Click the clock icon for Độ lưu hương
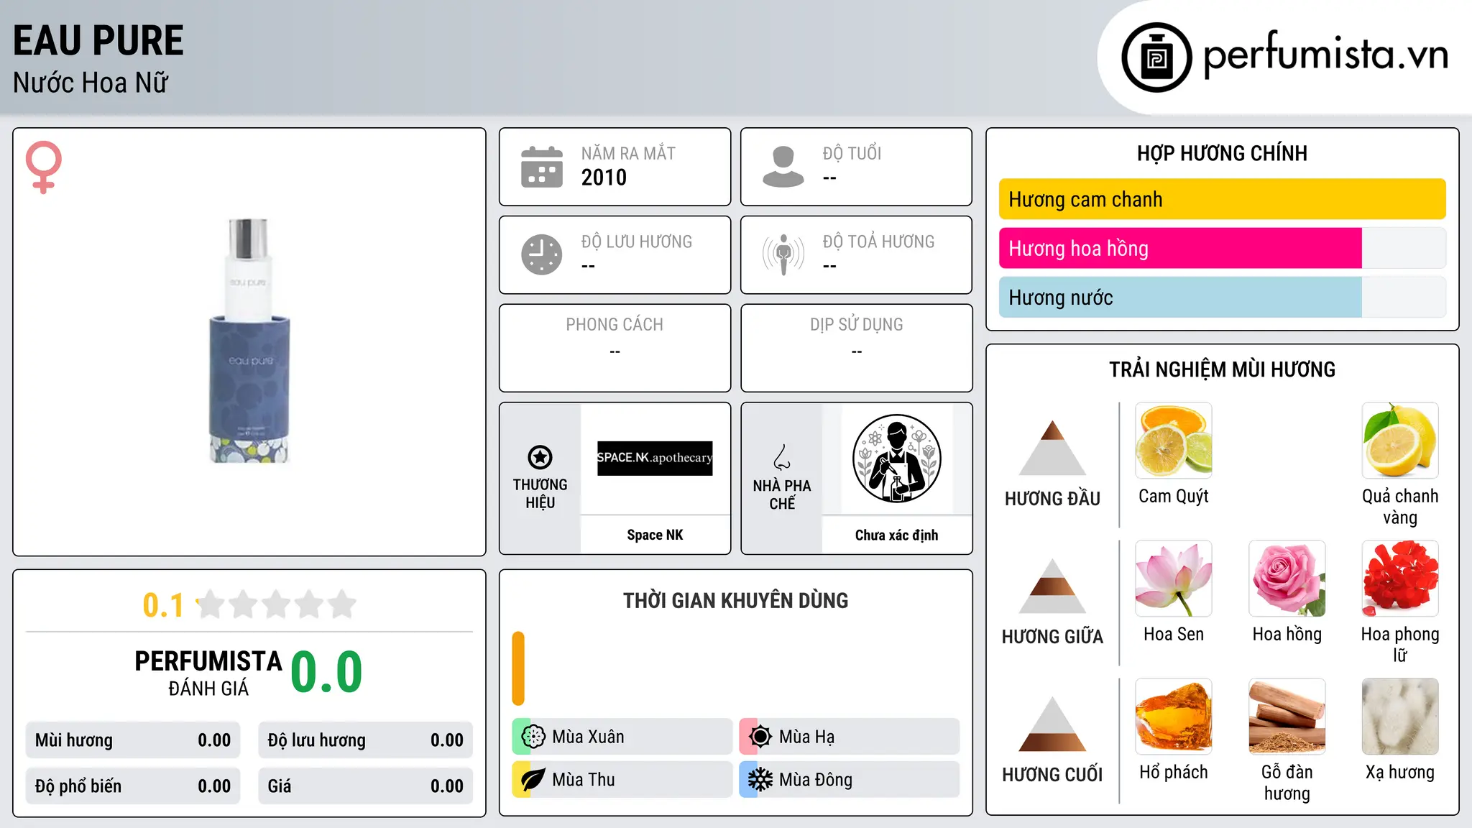This screenshot has width=1472, height=828. [x=542, y=254]
